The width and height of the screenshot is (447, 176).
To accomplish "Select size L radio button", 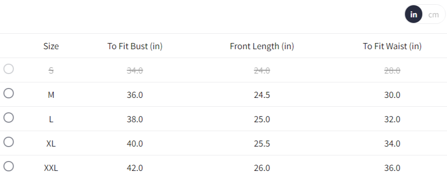I will click(8, 117).
